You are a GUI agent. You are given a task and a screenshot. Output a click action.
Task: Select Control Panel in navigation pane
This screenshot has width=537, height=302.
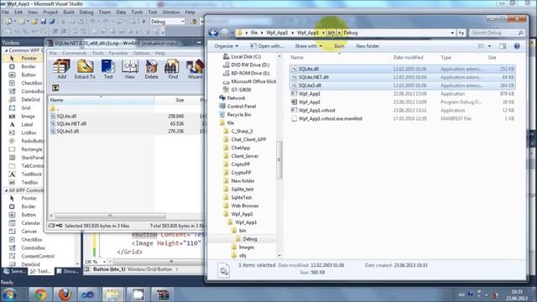[x=242, y=107]
